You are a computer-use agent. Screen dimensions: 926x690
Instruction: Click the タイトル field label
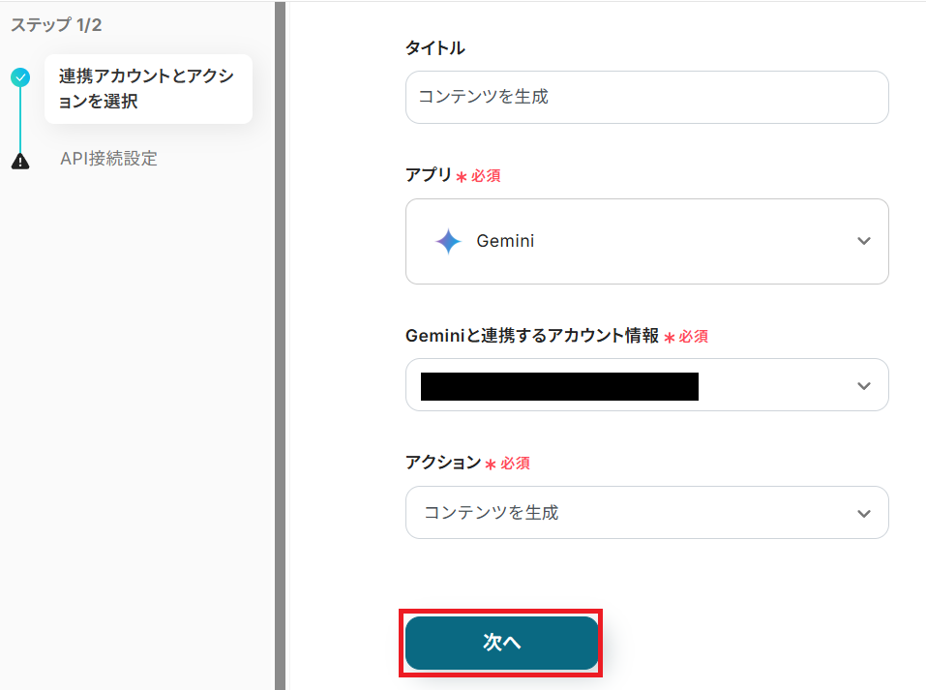click(435, 47)
